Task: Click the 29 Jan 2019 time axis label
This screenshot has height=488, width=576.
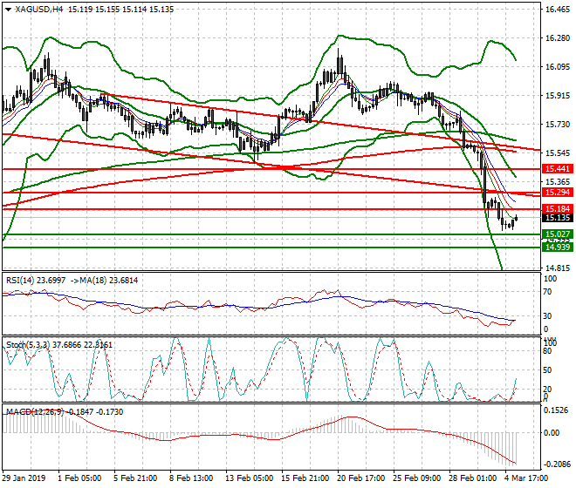Action: [24, 478]
